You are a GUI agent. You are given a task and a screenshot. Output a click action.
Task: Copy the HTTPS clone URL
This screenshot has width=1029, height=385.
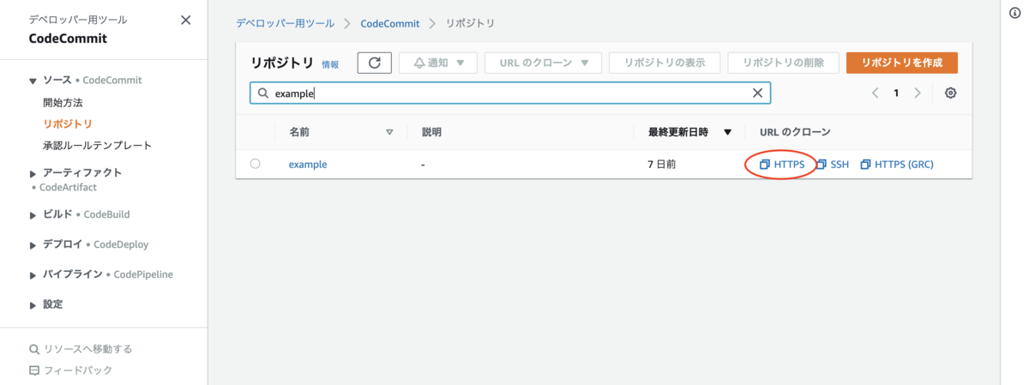[x=782, y=164]
